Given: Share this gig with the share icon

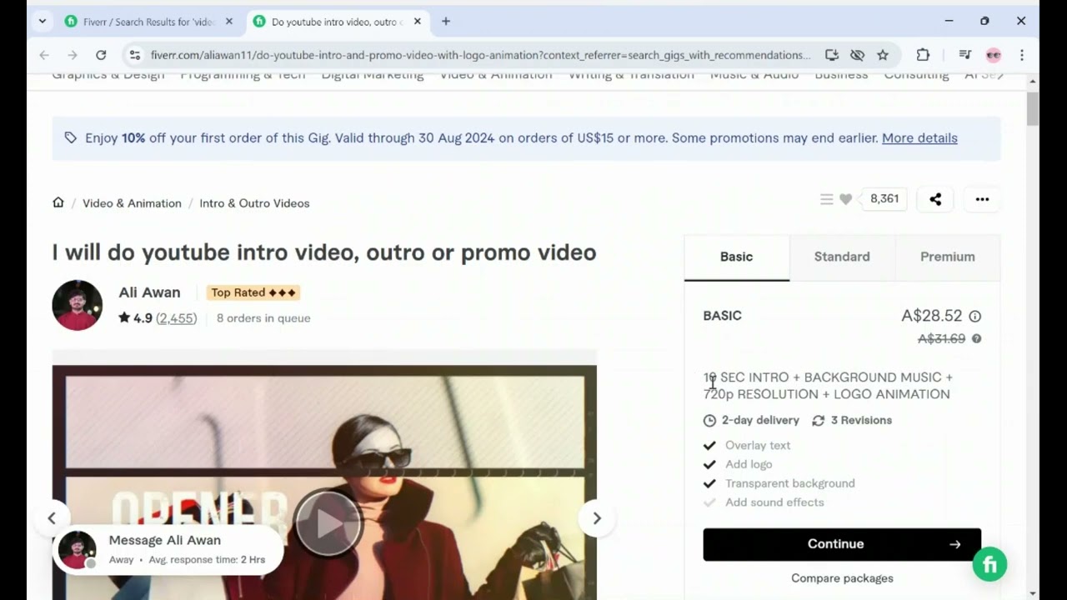Looking at the screenshot, I should click(935, 199).
